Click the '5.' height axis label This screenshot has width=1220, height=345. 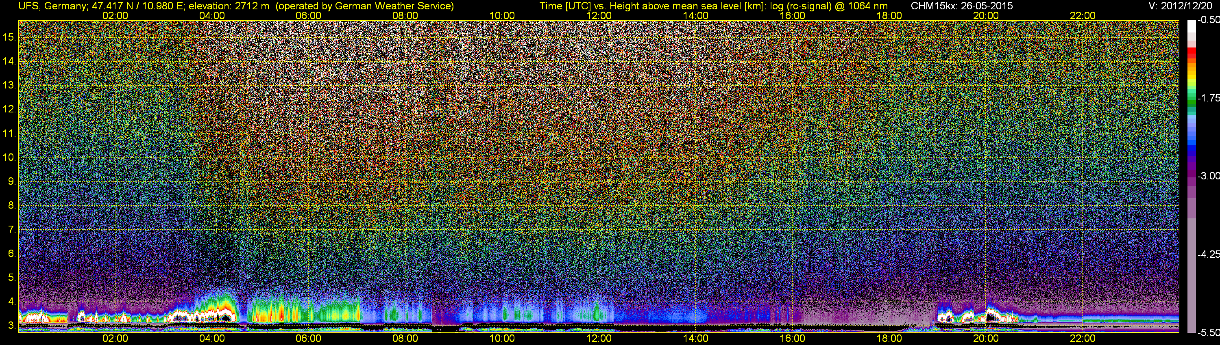[11, 277]
